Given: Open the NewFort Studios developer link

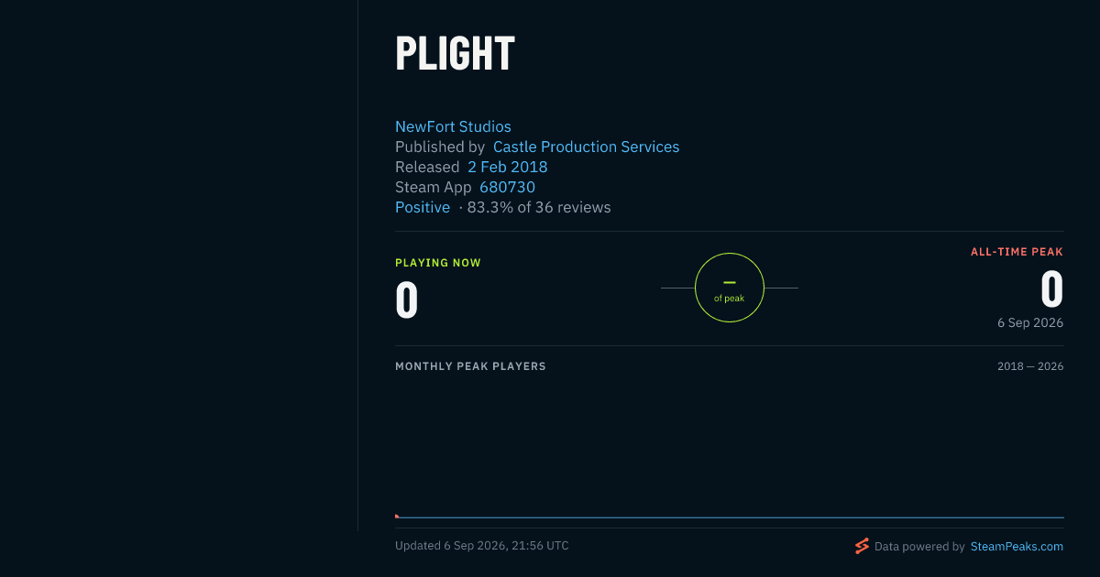Looking at the screenshot, I should [x=453, y=126].
